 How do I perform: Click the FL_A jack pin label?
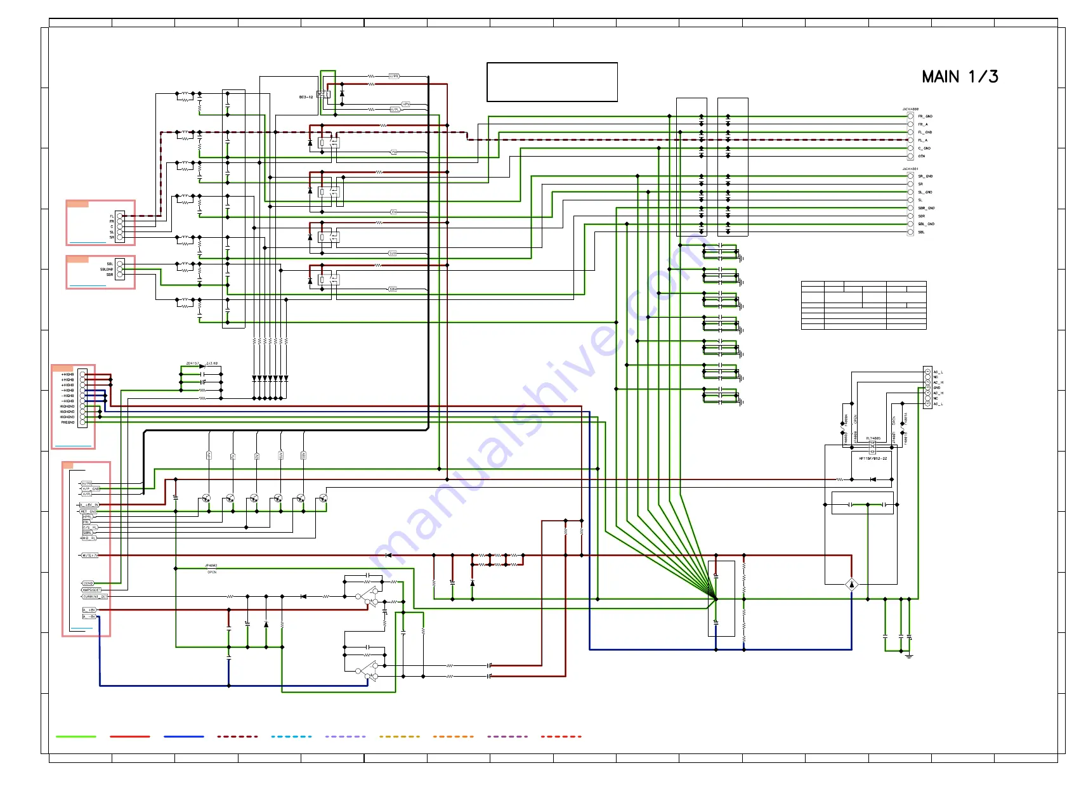(x=922, y=140)
